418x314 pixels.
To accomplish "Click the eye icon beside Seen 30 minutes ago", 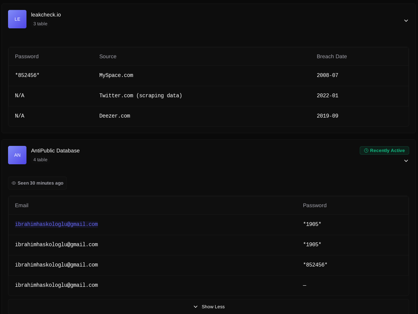I will (14, 183).
